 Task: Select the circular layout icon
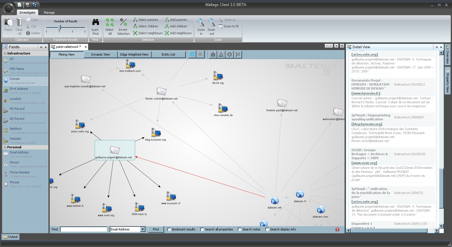pyautogui.click(x=229, y=54)
